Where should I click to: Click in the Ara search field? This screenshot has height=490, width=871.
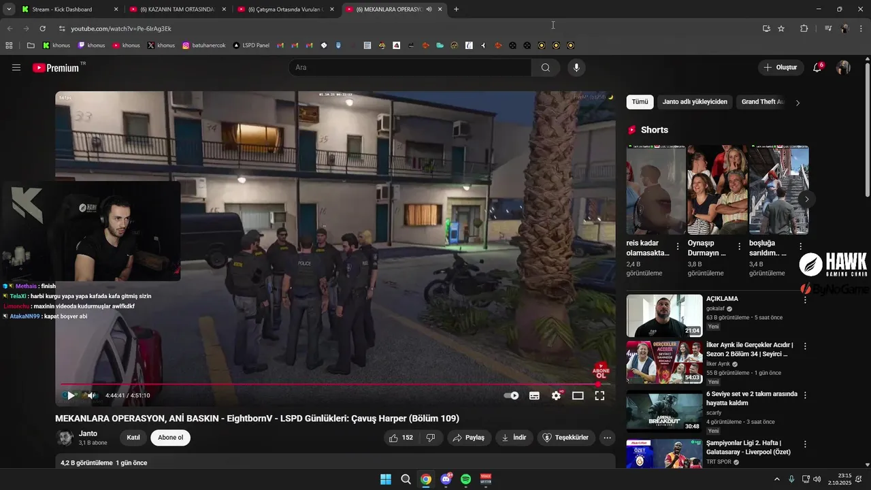tap(410, 67)
